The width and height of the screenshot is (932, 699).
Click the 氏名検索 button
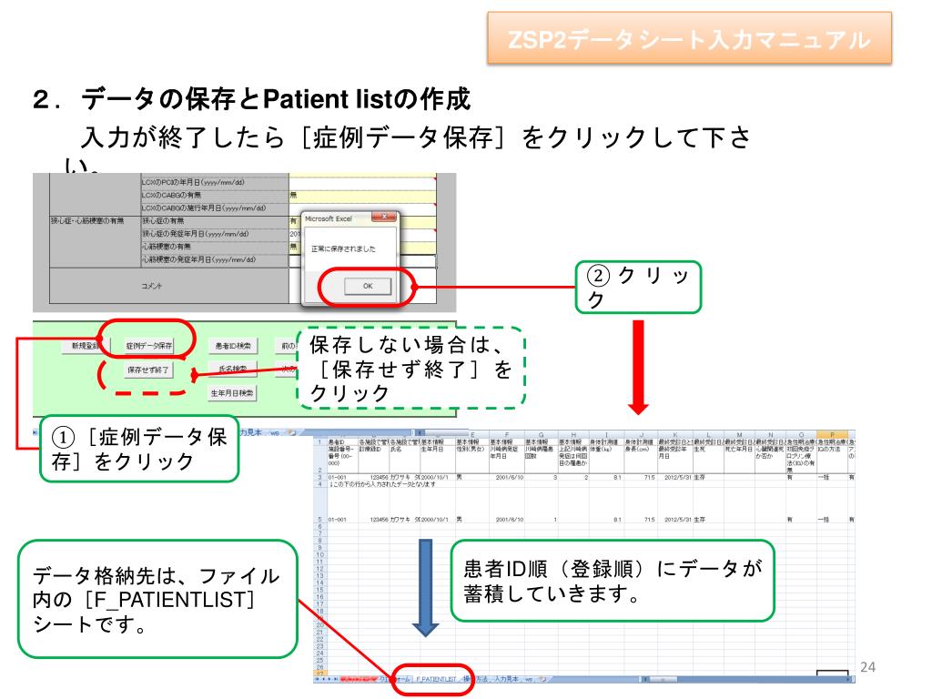(232, 370)
